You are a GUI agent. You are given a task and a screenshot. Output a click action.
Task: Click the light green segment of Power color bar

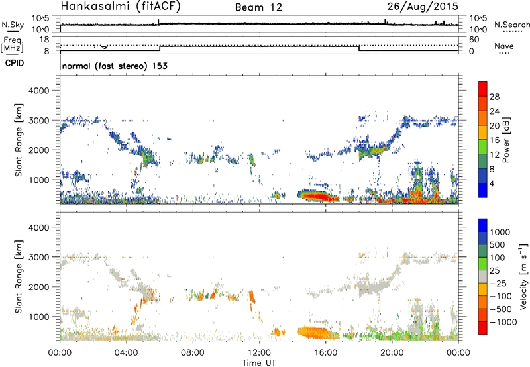(x=483, y=147)
